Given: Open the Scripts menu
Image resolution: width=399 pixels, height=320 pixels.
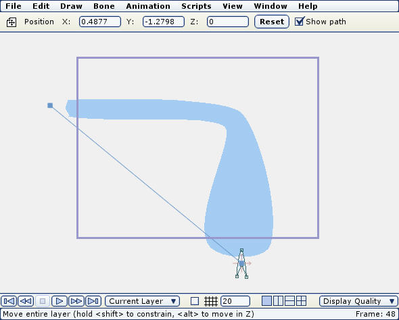Looking at the screenshot, I should 196,6.
